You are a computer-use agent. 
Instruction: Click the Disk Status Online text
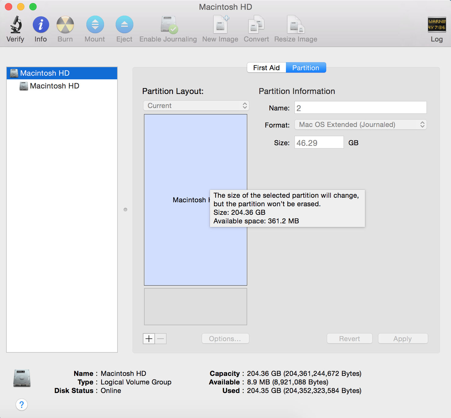click(111, 391)
